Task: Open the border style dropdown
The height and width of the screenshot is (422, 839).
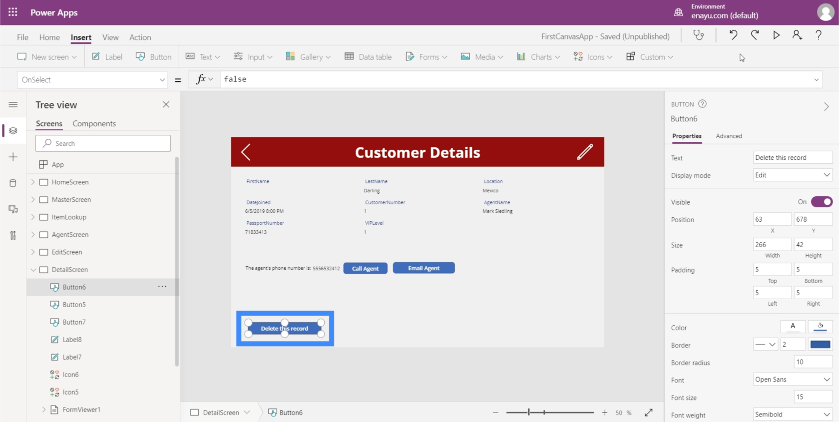Action: pos(766,345)
